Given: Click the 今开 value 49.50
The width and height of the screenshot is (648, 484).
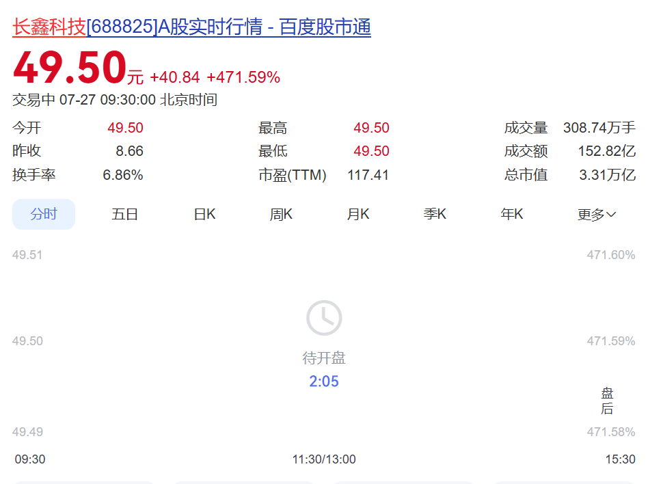Looking at the screenshot, I should pos(125,128).
